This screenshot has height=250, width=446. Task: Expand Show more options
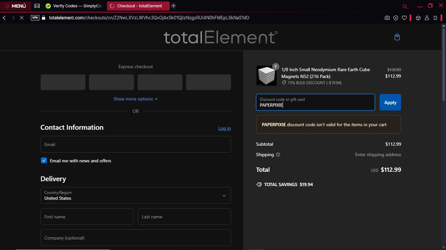[136, 99]
